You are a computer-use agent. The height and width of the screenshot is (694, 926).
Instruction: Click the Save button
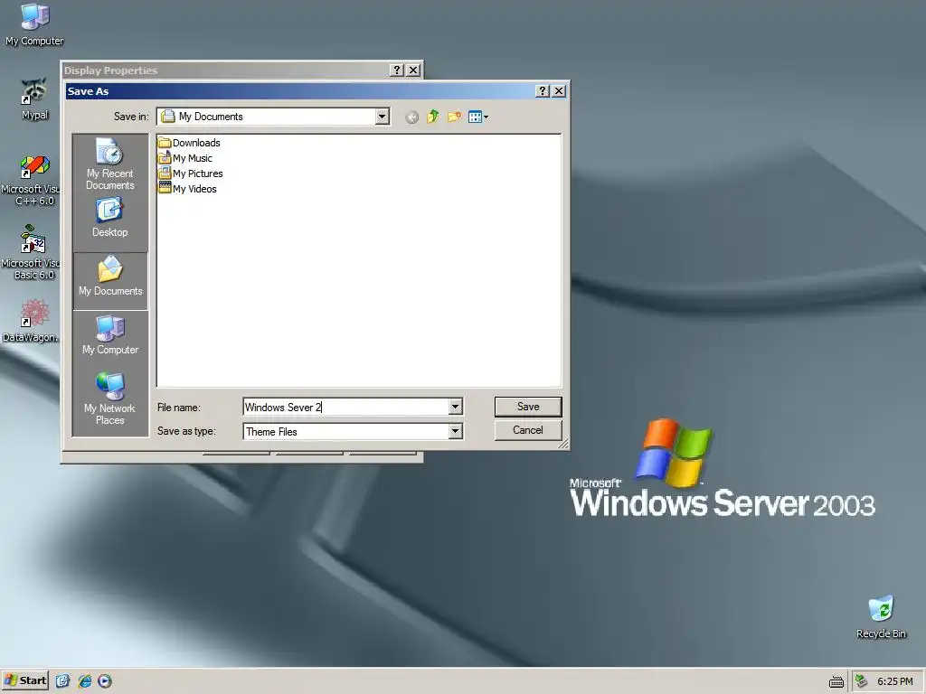(528, 407)
